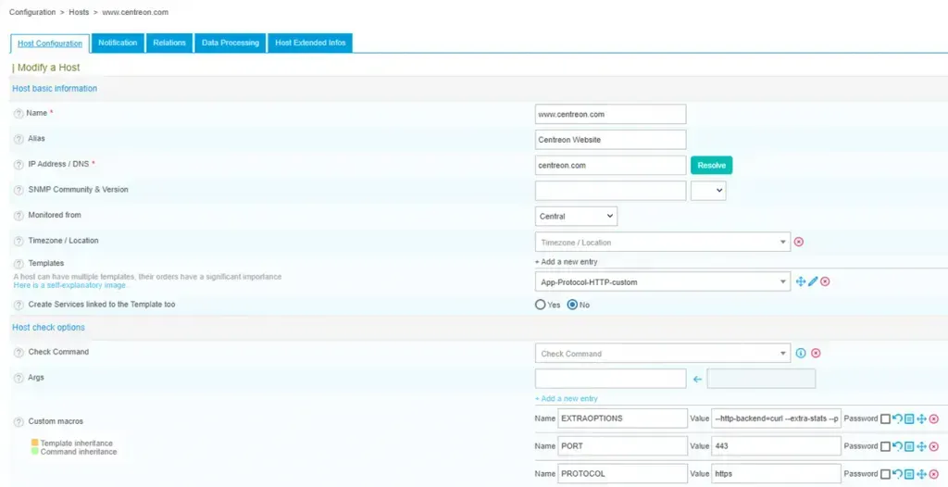The image size is (948, 487).
Task: Move the PROTOCOL macro row
Action: pos(921,474)
